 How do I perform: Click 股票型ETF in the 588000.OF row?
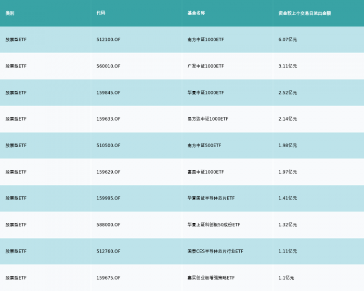pos(16,224)
